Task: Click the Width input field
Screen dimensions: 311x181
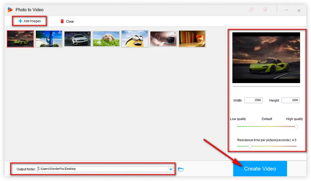Action: pyautogui.click(x=253, y=100)
